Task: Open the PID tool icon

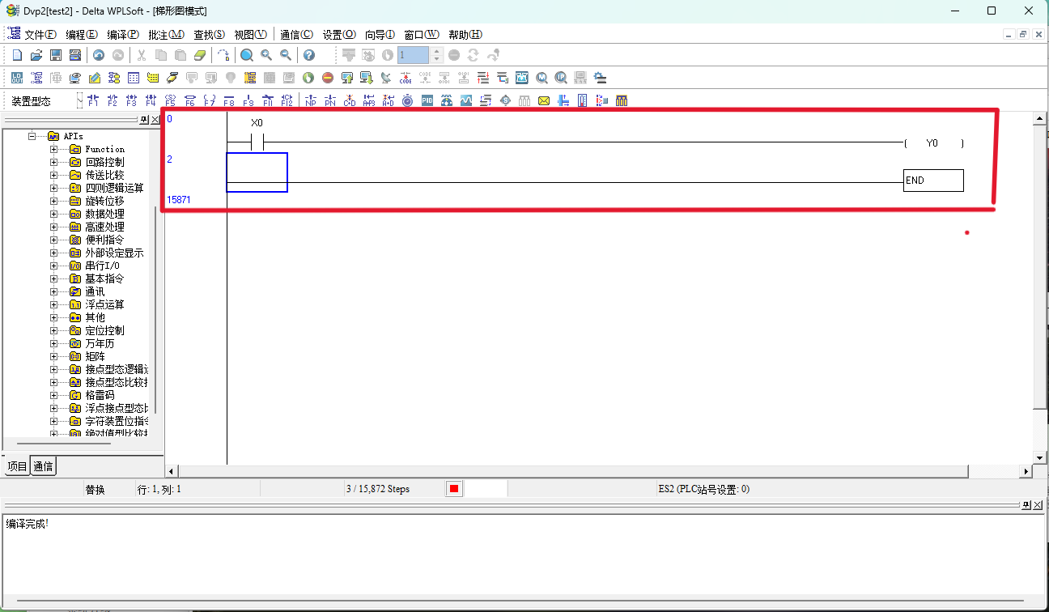Action: [x=427, y=100]
